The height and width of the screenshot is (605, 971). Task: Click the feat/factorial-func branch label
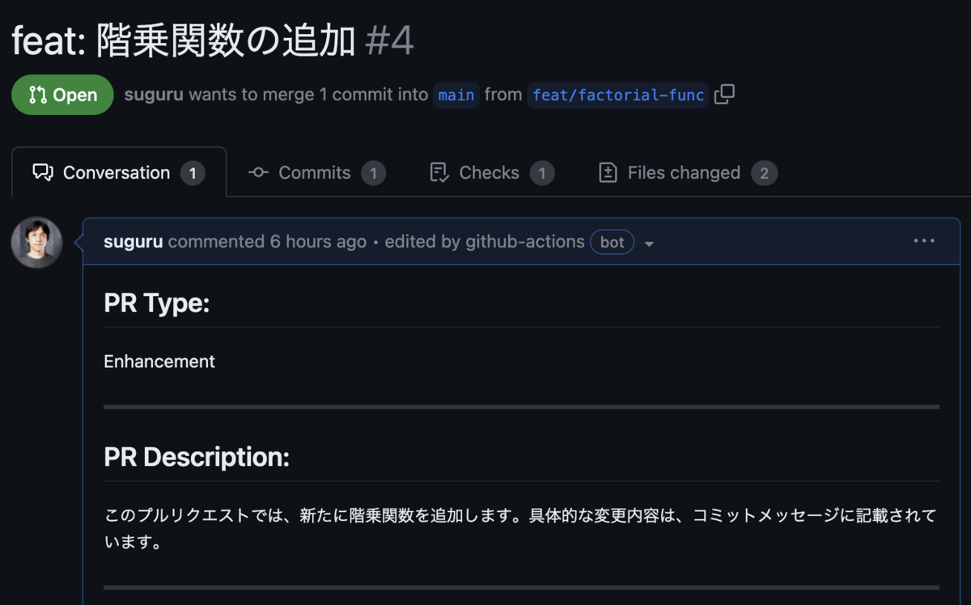[x=617, y=95]
